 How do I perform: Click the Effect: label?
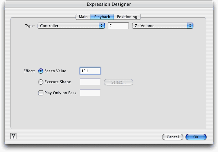coord(29,71)
